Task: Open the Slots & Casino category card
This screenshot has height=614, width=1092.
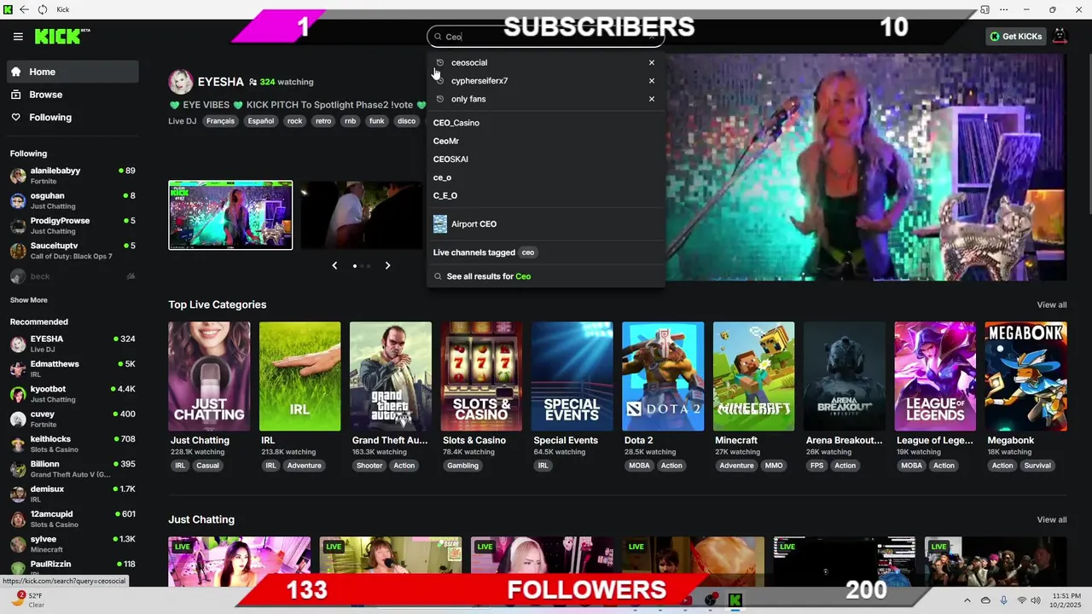Action: (481, 376)
